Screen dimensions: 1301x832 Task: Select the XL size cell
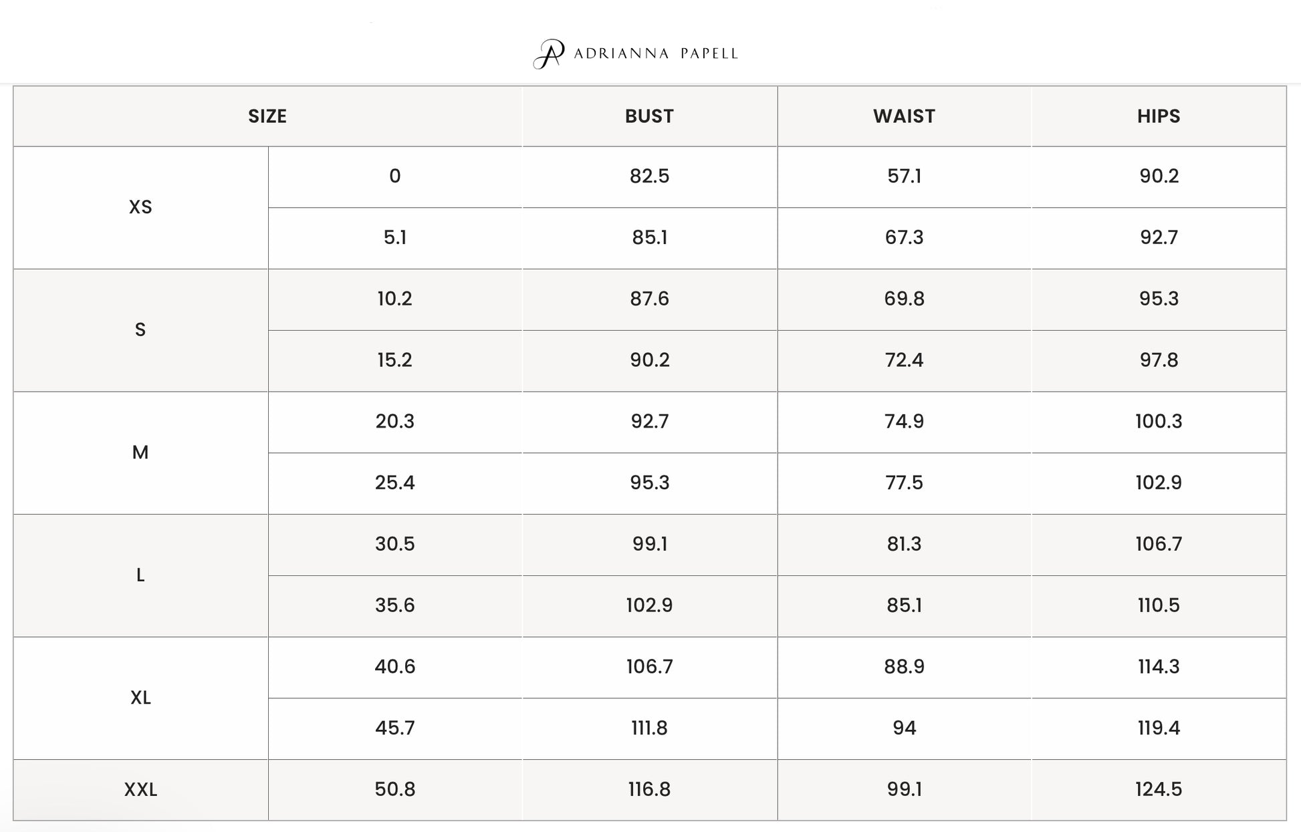[140, 698]
